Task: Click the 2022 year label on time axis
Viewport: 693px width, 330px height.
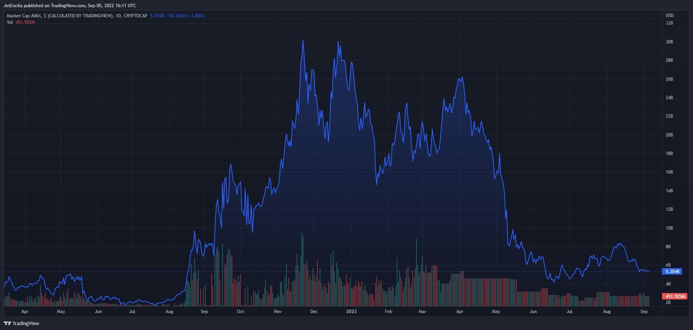Action: [351, 312]
